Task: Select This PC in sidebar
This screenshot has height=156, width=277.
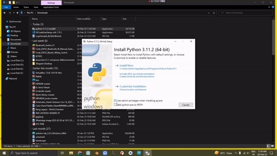Action: point(13,27)
